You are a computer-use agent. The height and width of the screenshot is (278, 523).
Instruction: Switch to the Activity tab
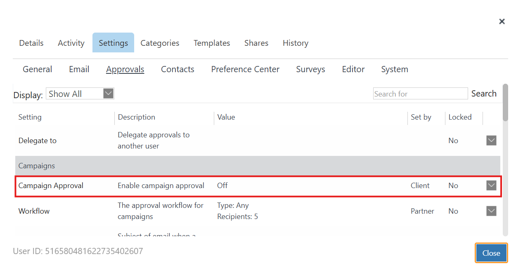click(71, 43)
